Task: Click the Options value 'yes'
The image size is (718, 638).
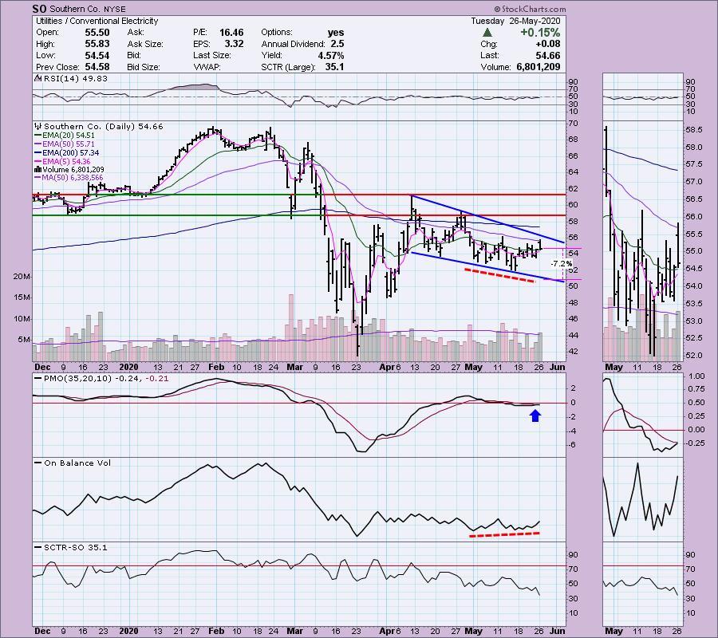Action: point(336,33)
